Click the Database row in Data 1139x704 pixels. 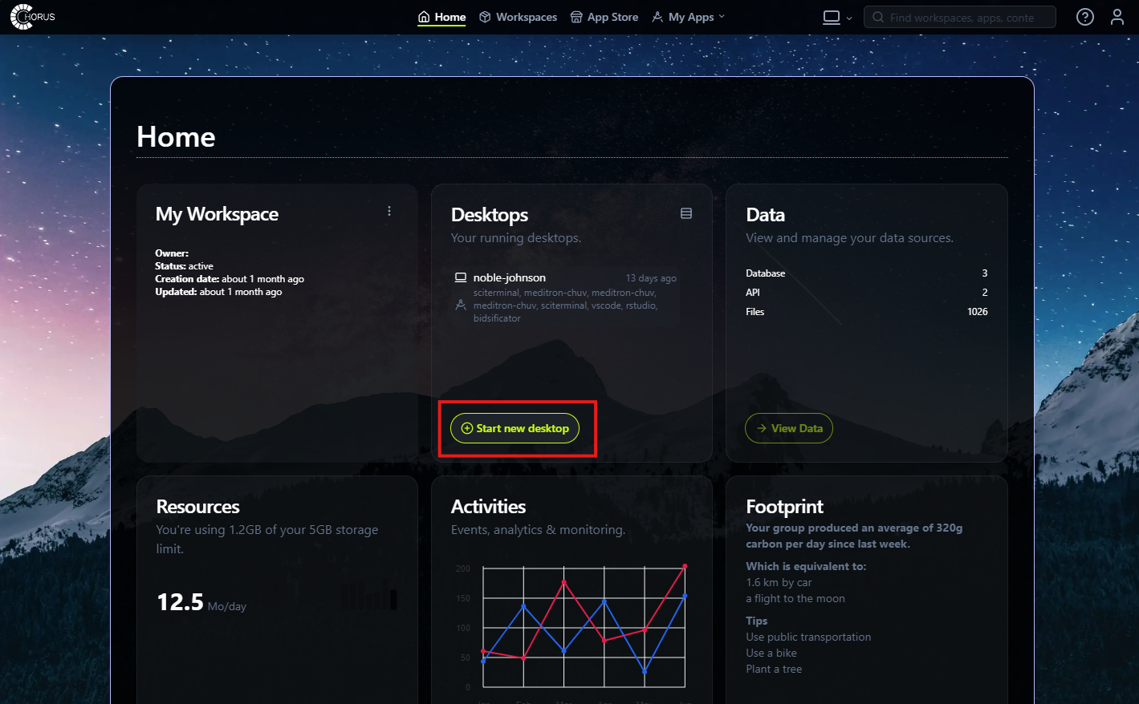(867, 273)
